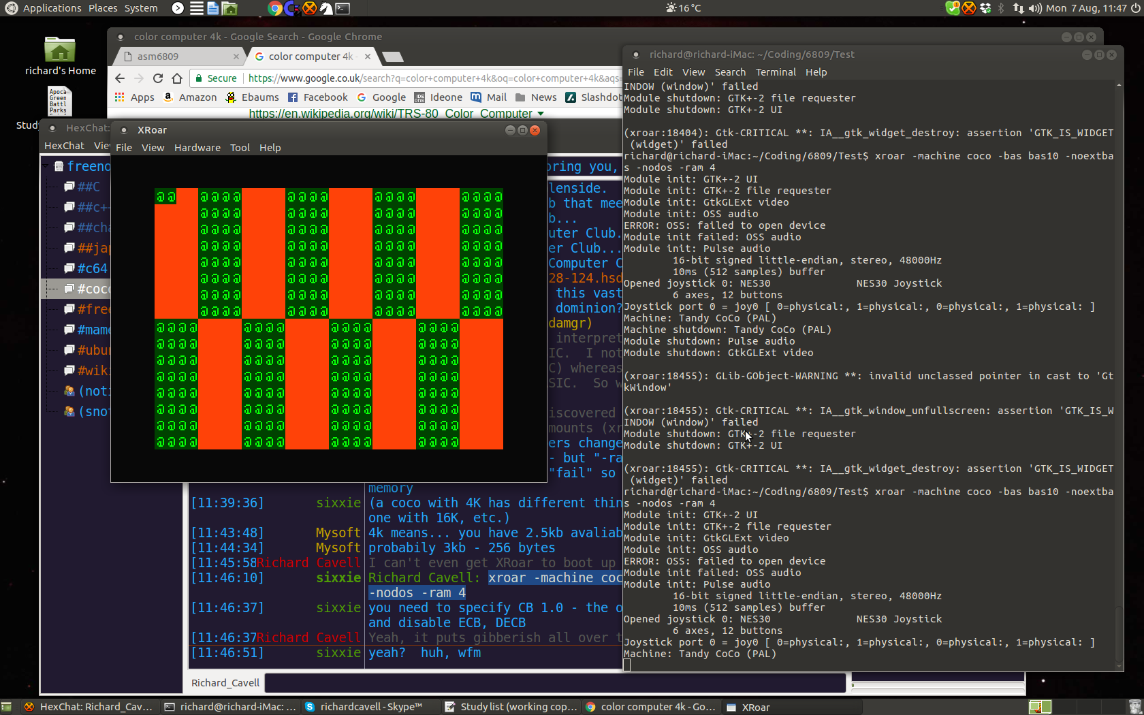Viewport: 1144px width, 715px height.
Task: Click the HexChat message input field
Action: 555,682
